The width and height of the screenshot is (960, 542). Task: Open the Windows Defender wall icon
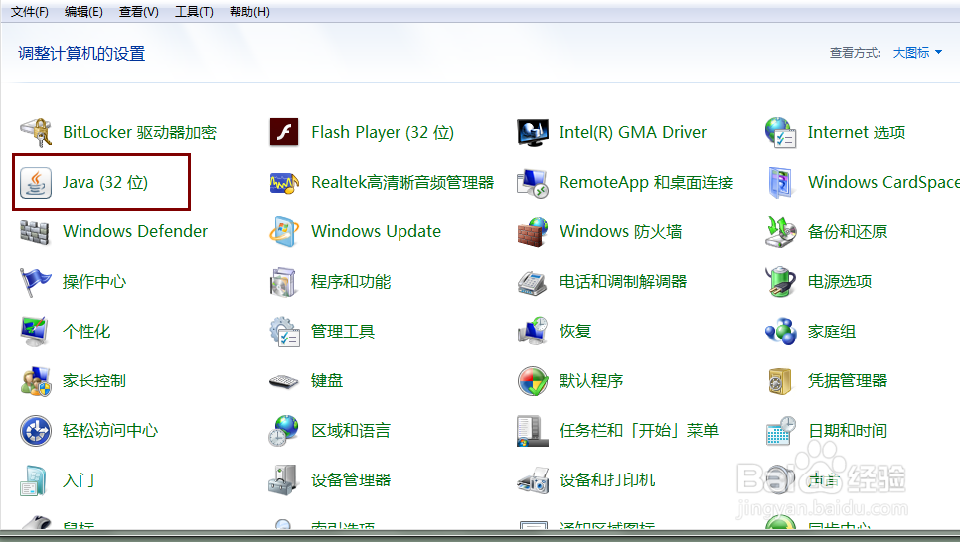(x=36, y=232)
